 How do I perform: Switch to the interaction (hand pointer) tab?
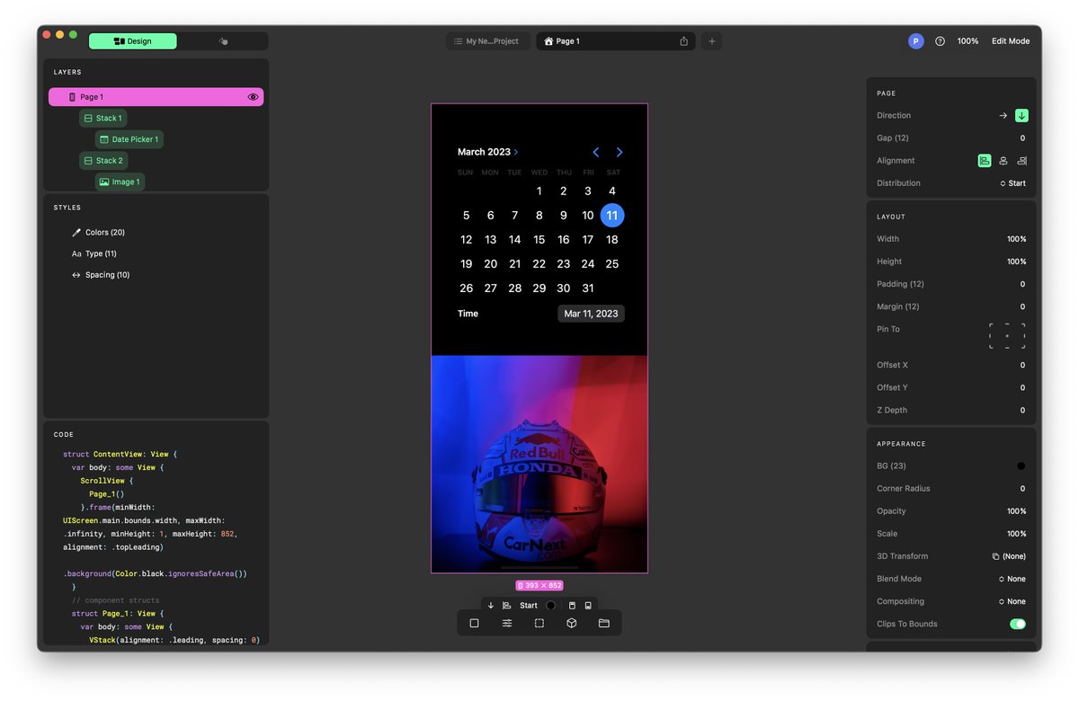(x=224, y=41)
